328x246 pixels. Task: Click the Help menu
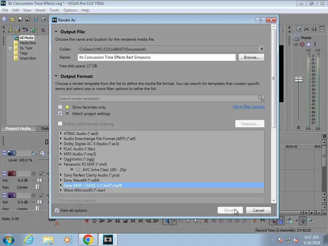(85, 10)
